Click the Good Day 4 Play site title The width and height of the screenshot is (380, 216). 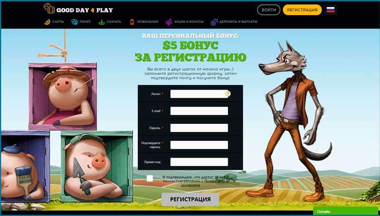click(85, 10)
